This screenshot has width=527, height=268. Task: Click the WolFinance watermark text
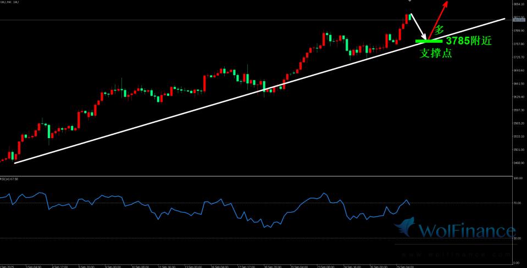click(467, 230)
